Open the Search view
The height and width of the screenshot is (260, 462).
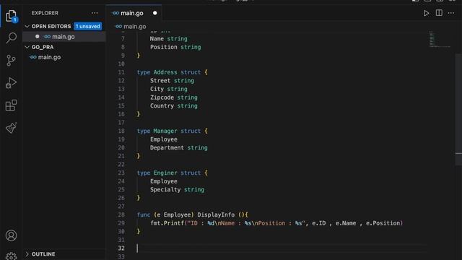click(12, 38)
